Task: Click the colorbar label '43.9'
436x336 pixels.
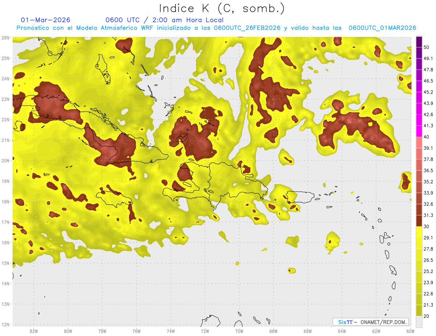Action: (428, 103)
